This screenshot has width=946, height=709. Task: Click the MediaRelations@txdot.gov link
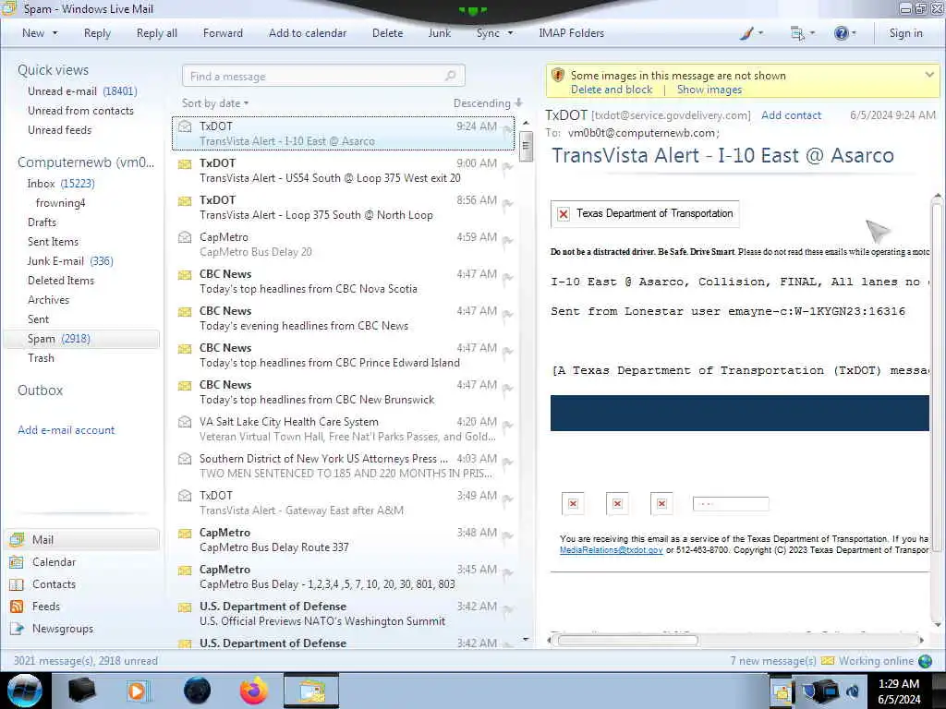612,550
